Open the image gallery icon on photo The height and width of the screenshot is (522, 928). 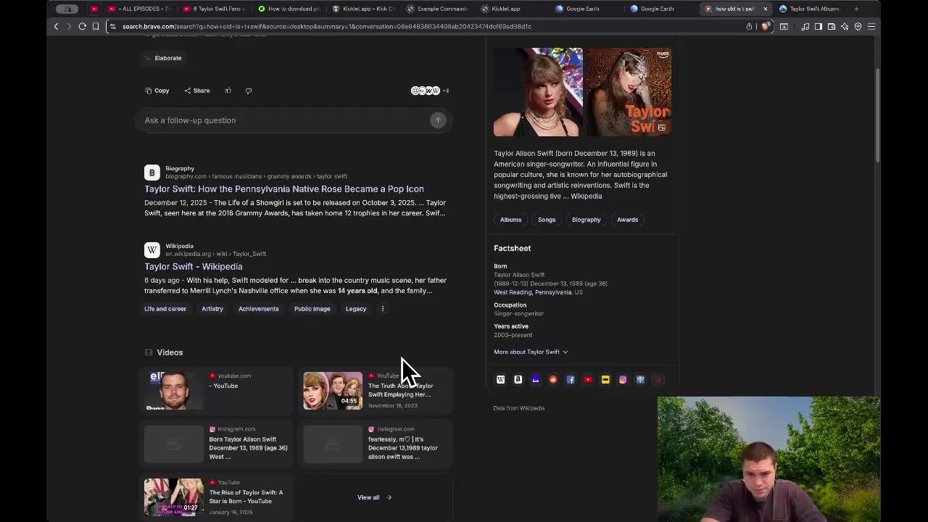(x=662, y=128)
